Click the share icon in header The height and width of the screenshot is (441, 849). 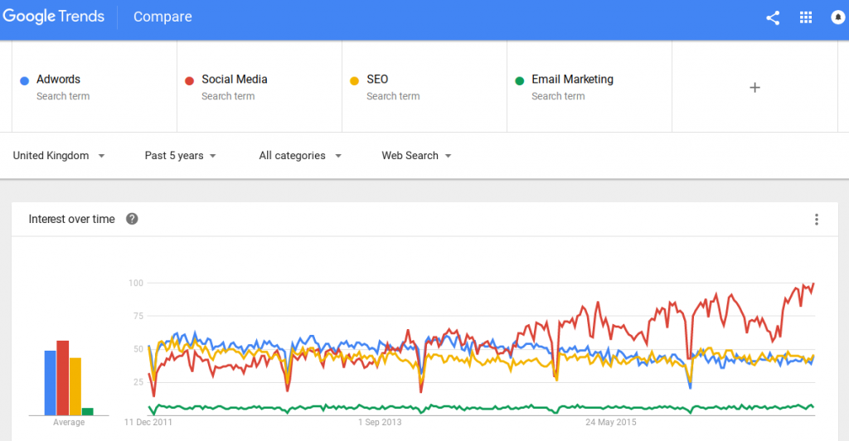[773, 17]
